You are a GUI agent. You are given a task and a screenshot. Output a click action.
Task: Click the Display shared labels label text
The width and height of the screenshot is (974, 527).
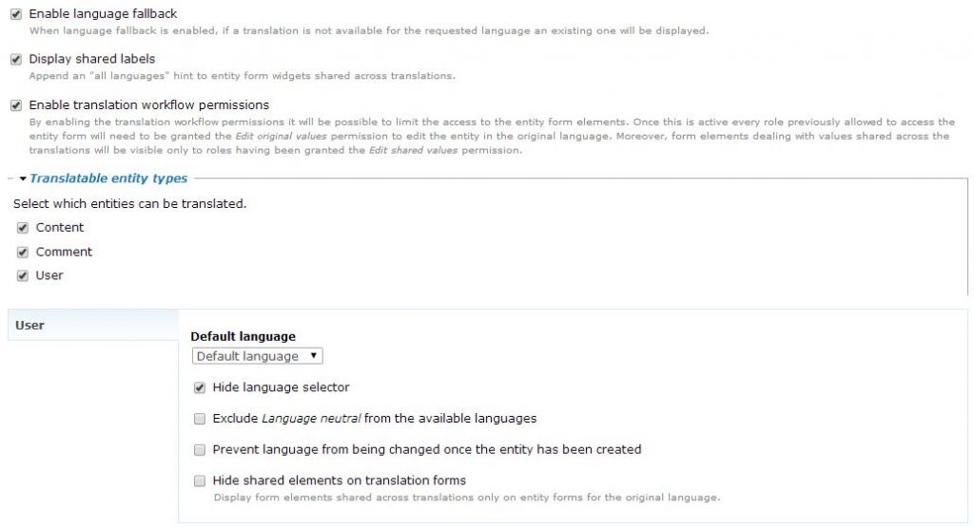click(92, 59)
